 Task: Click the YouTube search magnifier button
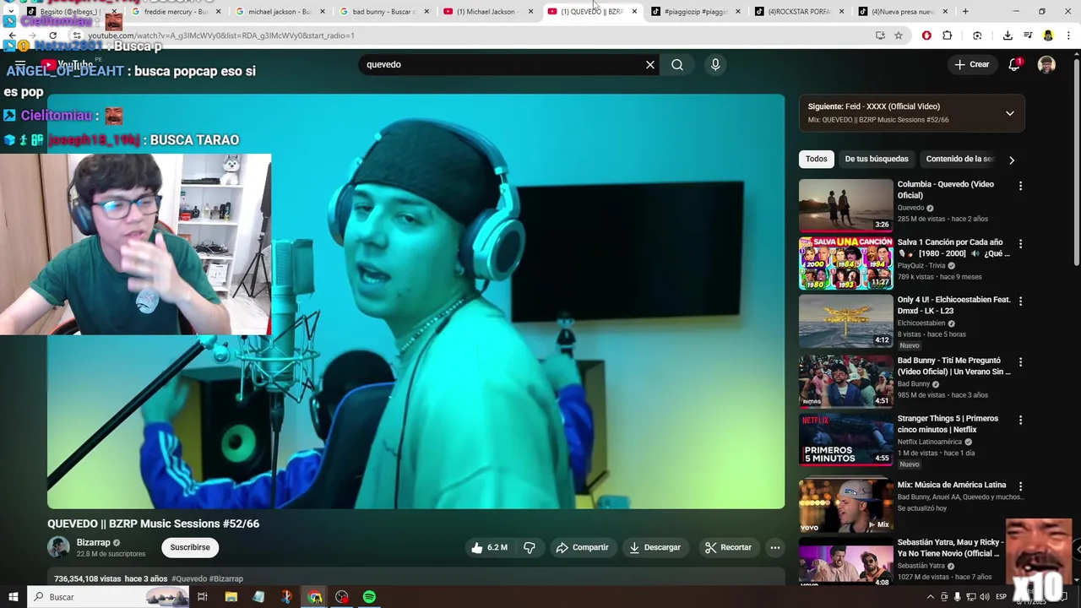(677, 65)
